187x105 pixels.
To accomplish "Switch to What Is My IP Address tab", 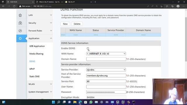I will click(x=49, y=2).
